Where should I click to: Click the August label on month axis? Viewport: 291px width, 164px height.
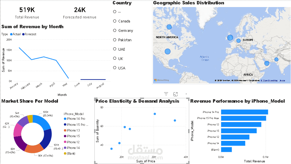pos(100,86)
